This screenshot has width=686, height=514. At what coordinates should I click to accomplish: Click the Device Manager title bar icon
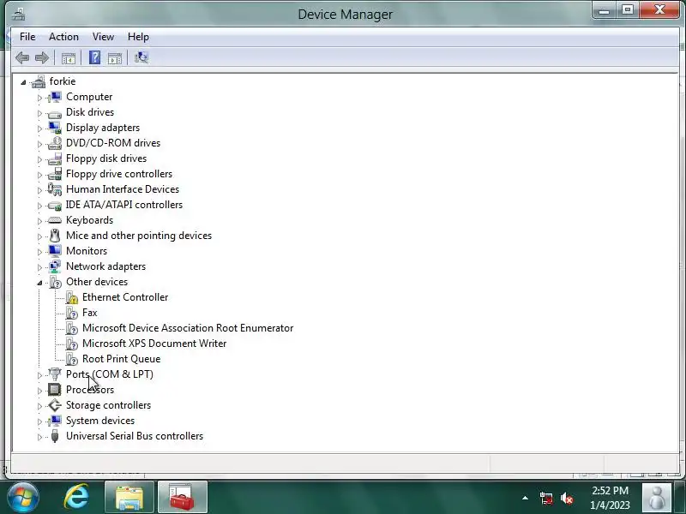[x=18, y=14]
